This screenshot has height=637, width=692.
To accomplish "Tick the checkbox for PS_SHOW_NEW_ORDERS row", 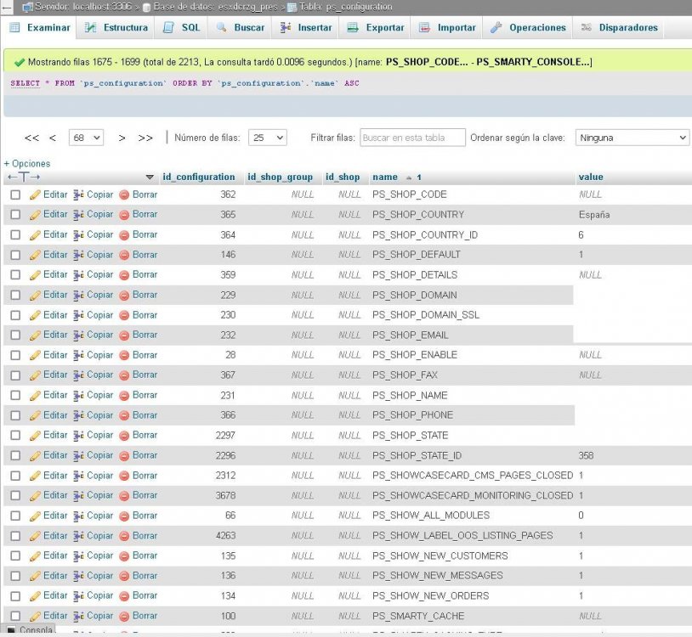I will [x=15, y=596].
